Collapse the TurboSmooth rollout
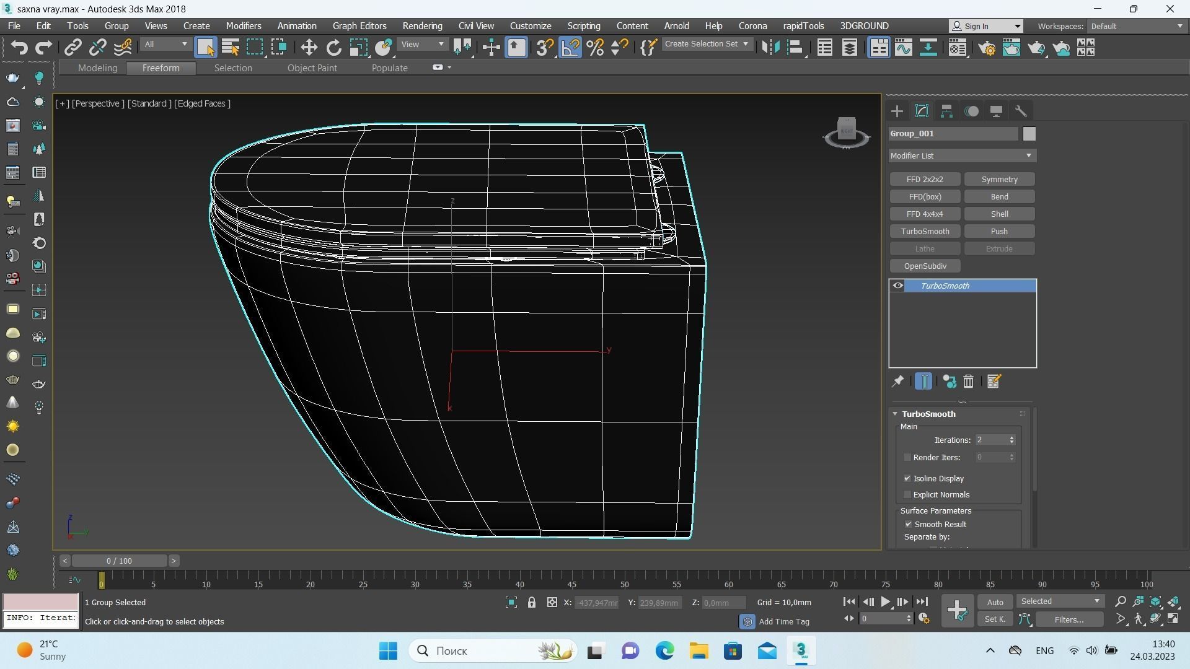The height and width of the screenshot is (669, 1190). (x=895, y=414)
